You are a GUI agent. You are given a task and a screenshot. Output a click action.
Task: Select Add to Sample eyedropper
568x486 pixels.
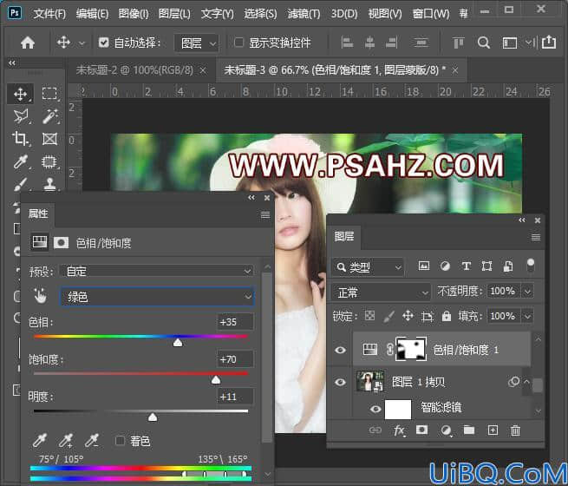[x=66, y=440]
